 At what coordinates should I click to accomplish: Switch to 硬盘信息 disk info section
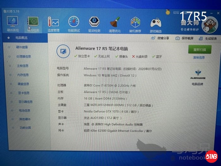tap(23, 84)
